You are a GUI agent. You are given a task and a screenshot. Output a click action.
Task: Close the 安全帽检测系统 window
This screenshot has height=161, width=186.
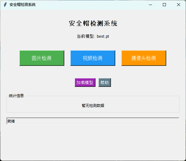tap(179, 5)
